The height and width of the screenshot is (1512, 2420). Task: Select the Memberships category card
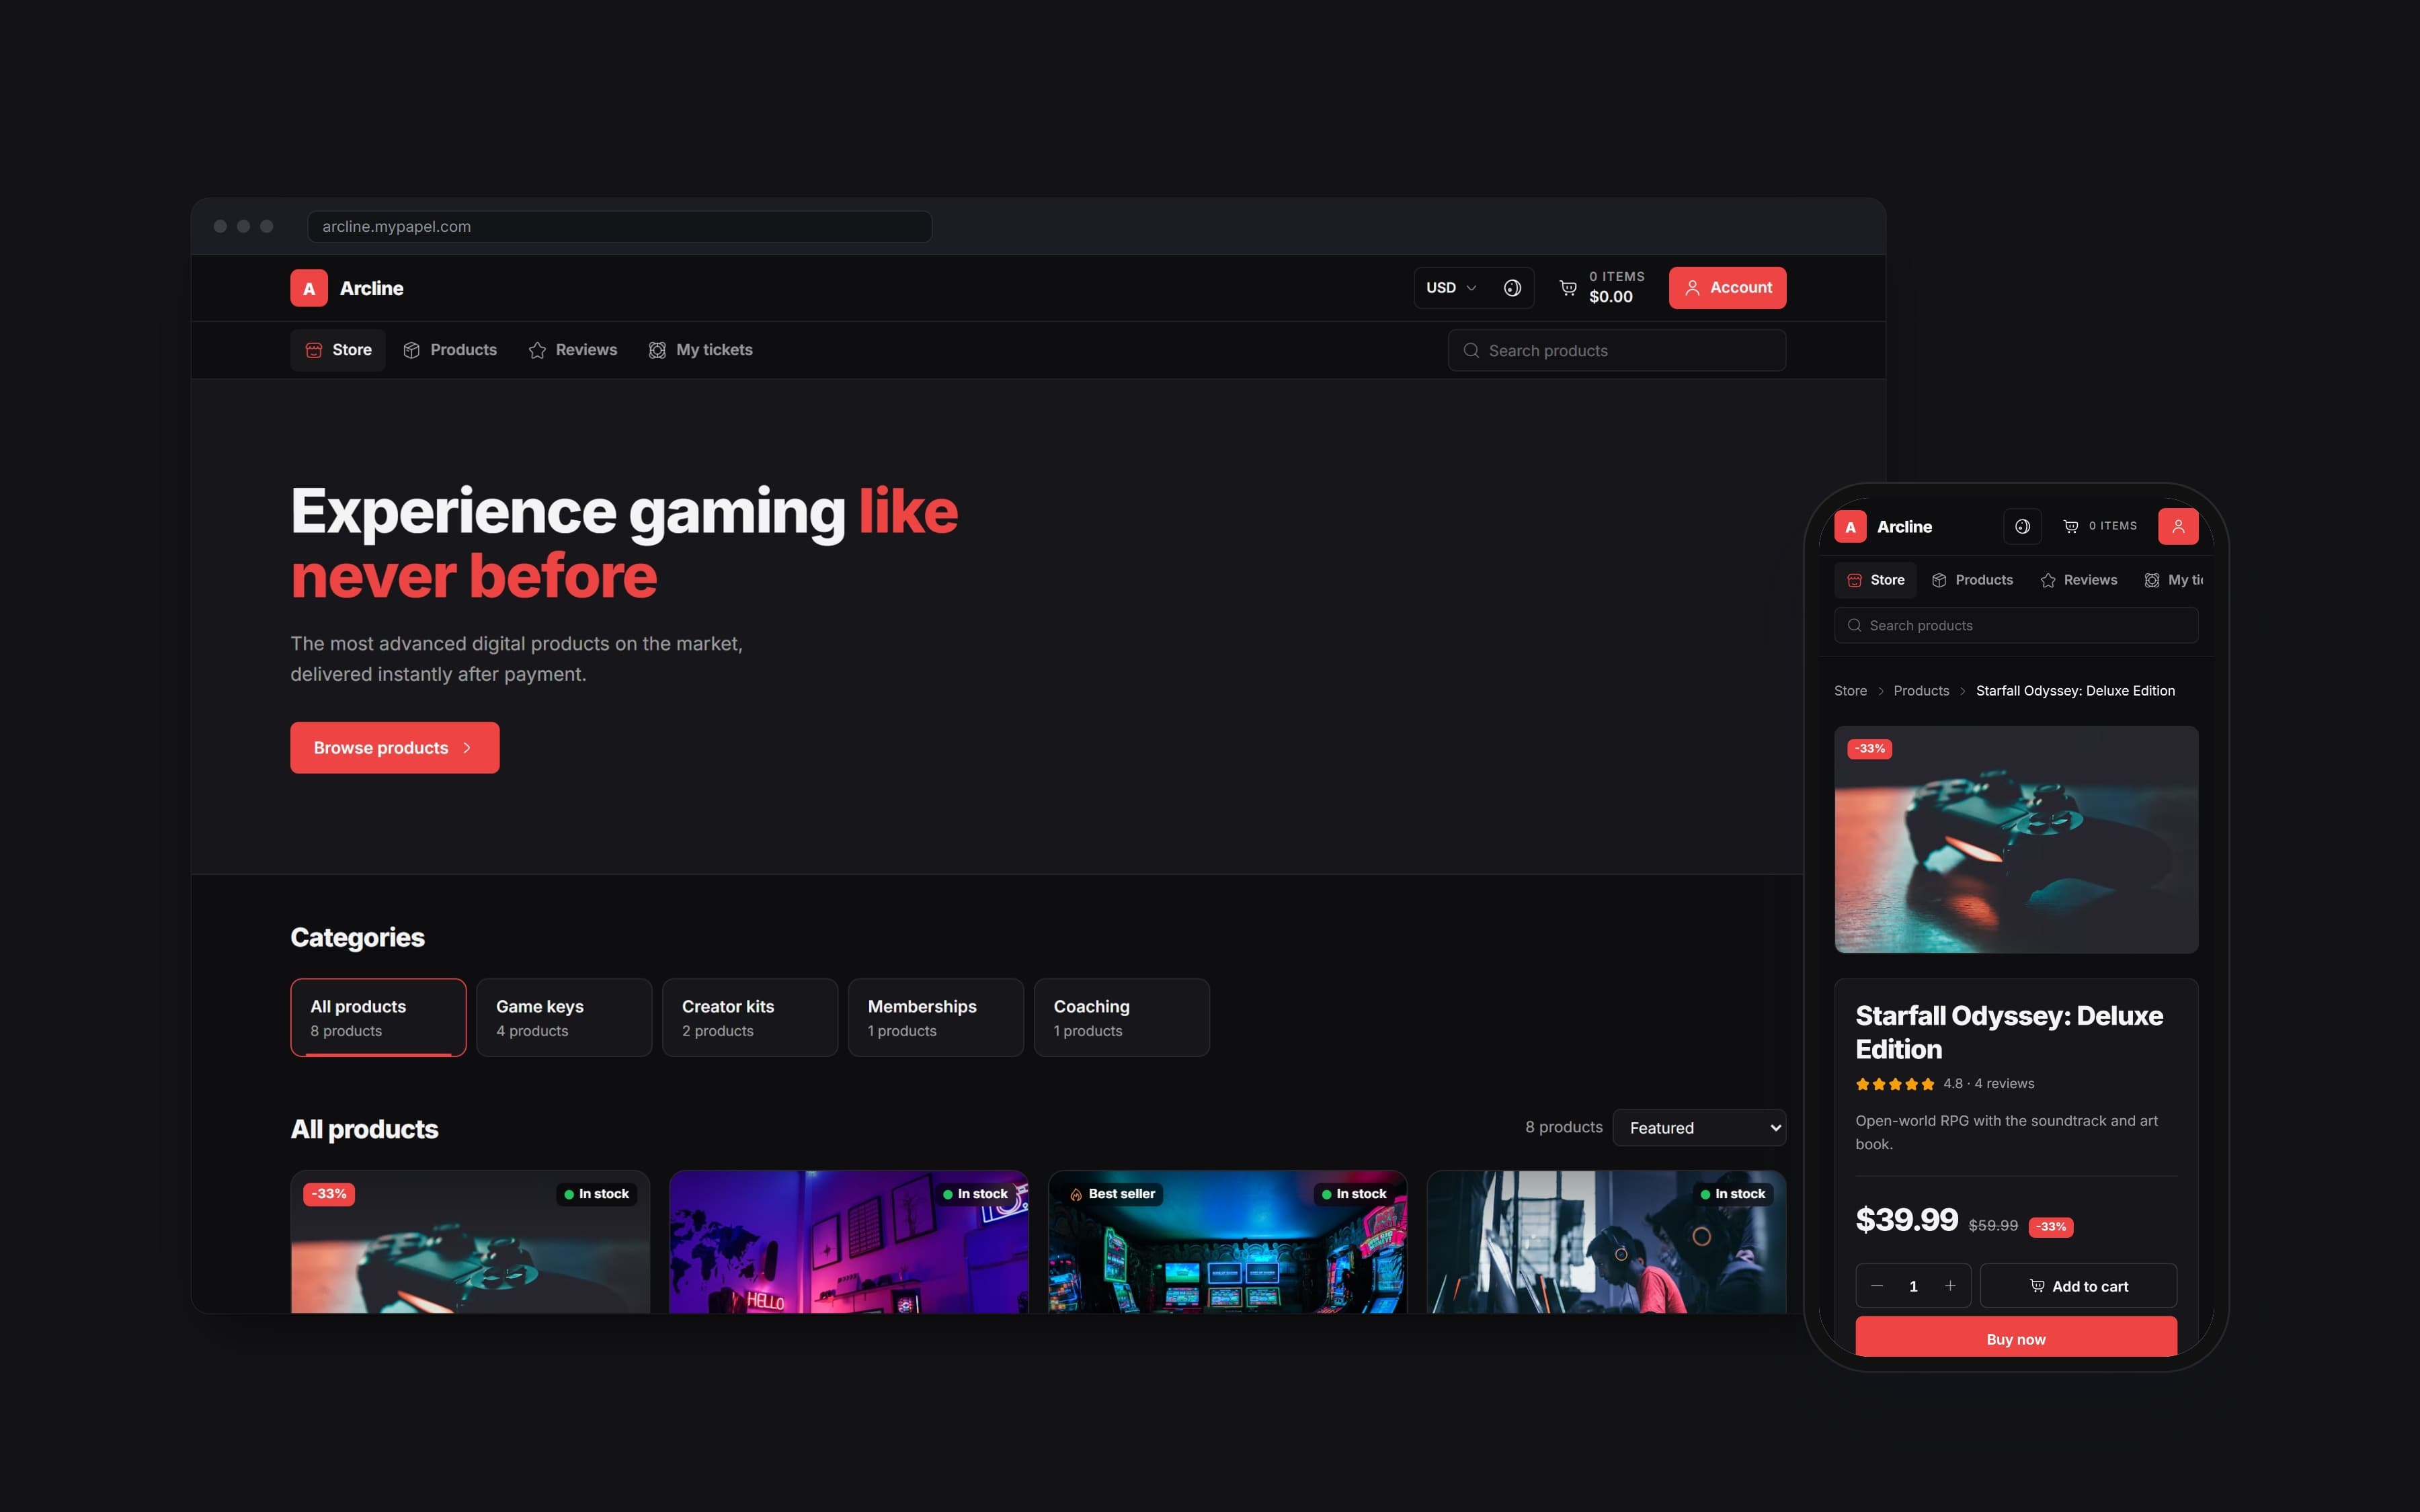[x=936, y=1017]
